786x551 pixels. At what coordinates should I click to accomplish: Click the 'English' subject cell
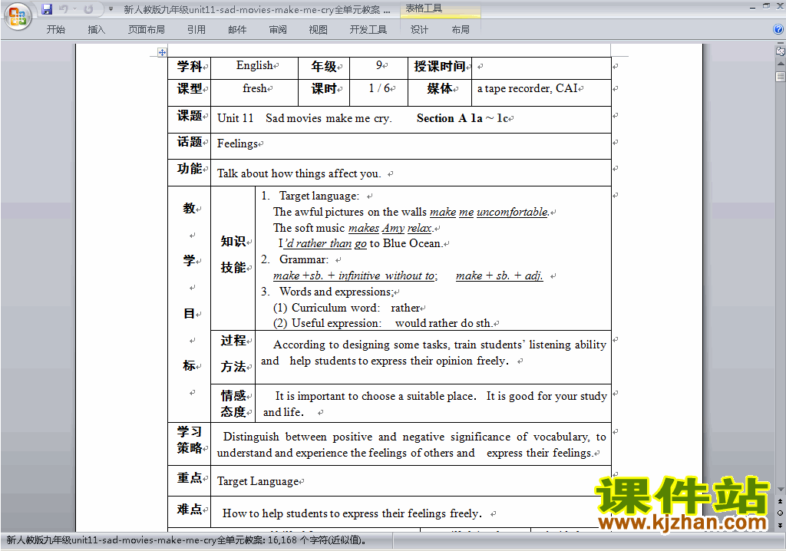255,68
